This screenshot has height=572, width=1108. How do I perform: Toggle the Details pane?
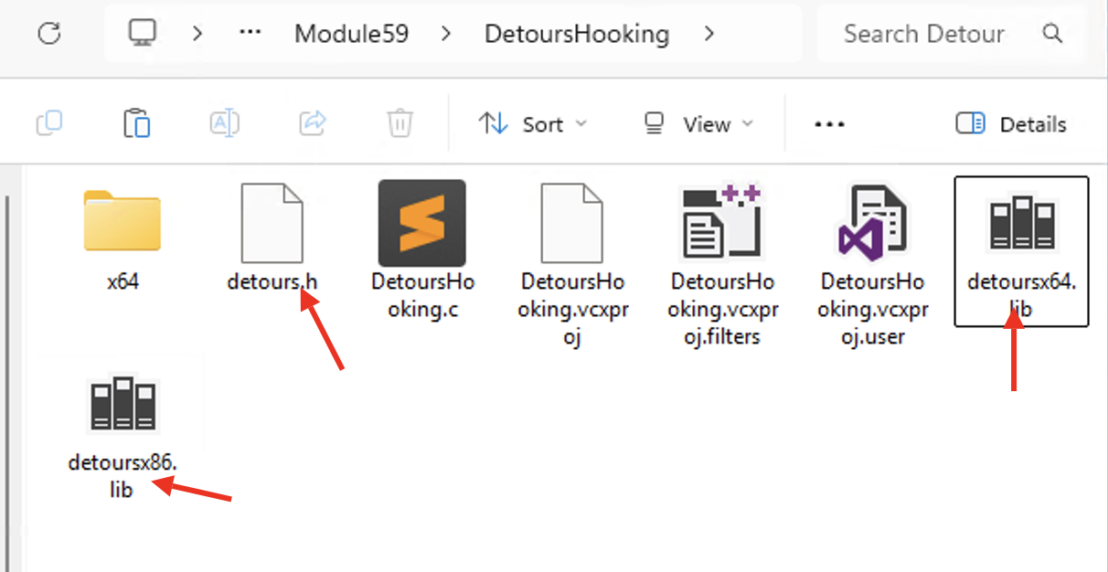coord(1011,124)
